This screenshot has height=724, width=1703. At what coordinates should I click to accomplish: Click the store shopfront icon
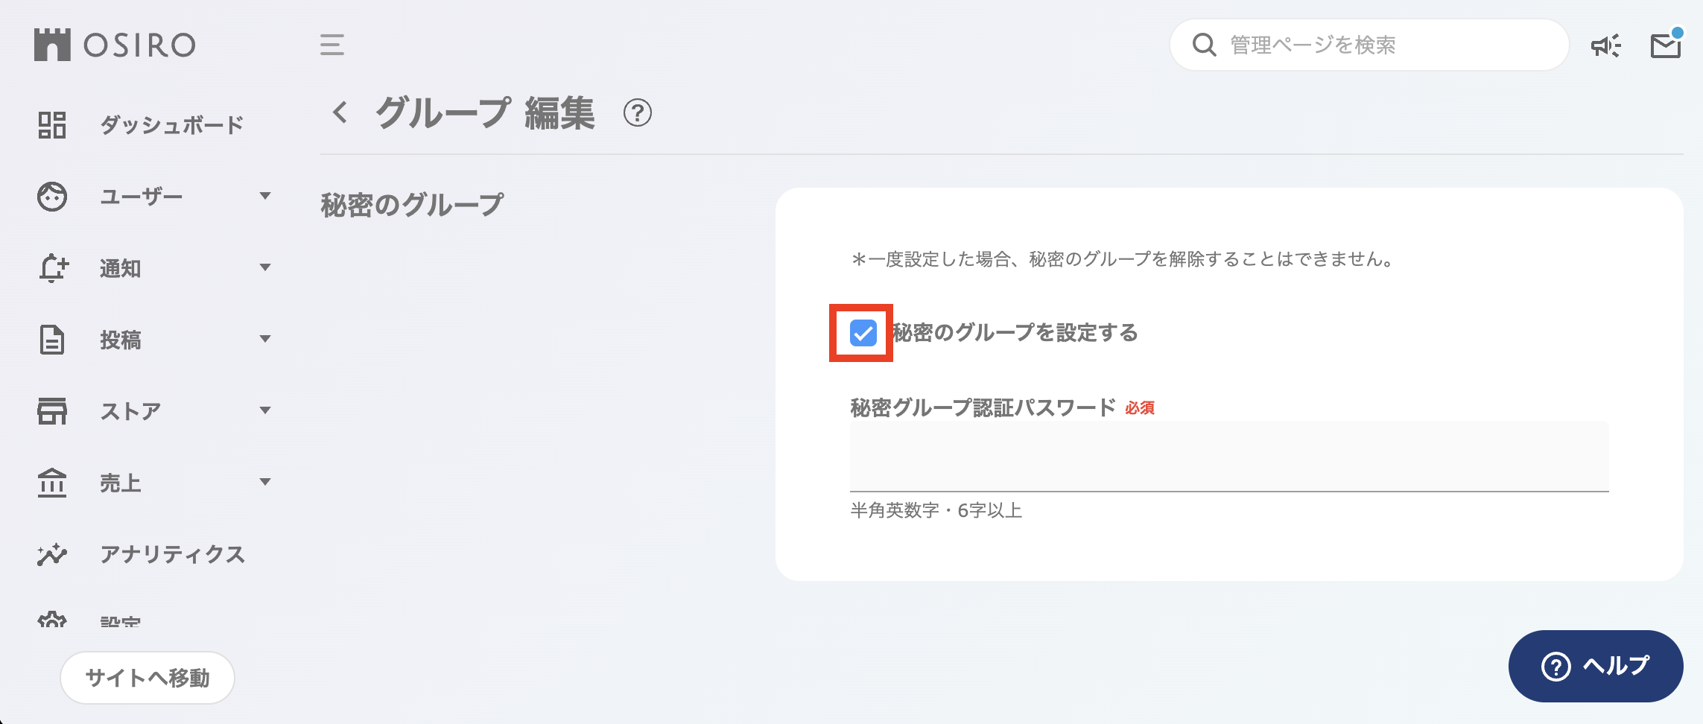pyautogui.click(x=52, y=411)
